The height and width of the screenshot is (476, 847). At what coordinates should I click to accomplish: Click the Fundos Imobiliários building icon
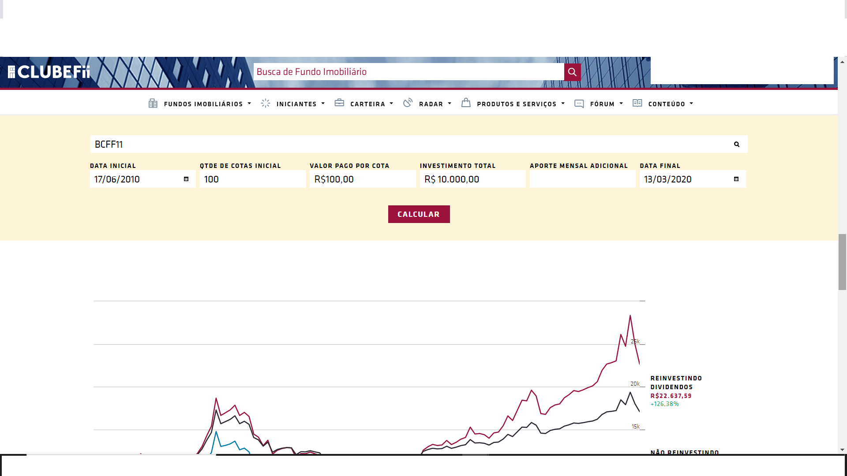point(153,104)
